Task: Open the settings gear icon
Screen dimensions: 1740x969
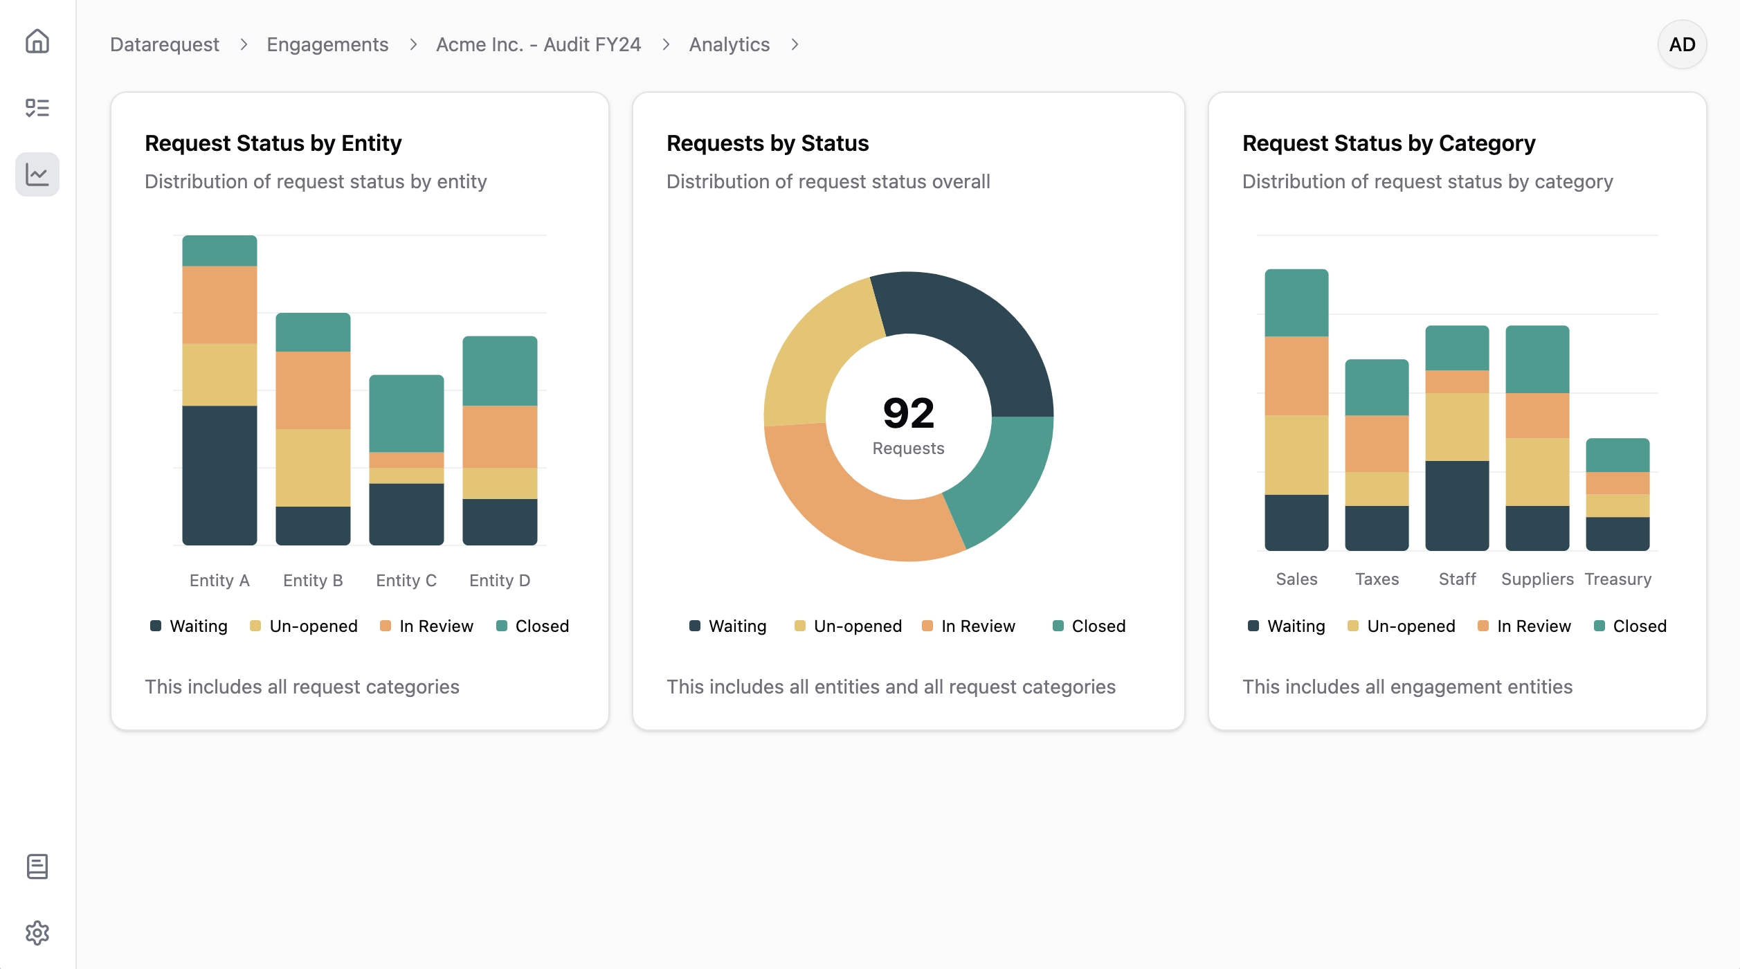Action: pyautogui.click(x=37, y=933)
